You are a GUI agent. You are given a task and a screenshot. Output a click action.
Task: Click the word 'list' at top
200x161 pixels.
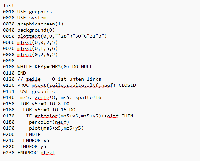(x=9, y=5)
